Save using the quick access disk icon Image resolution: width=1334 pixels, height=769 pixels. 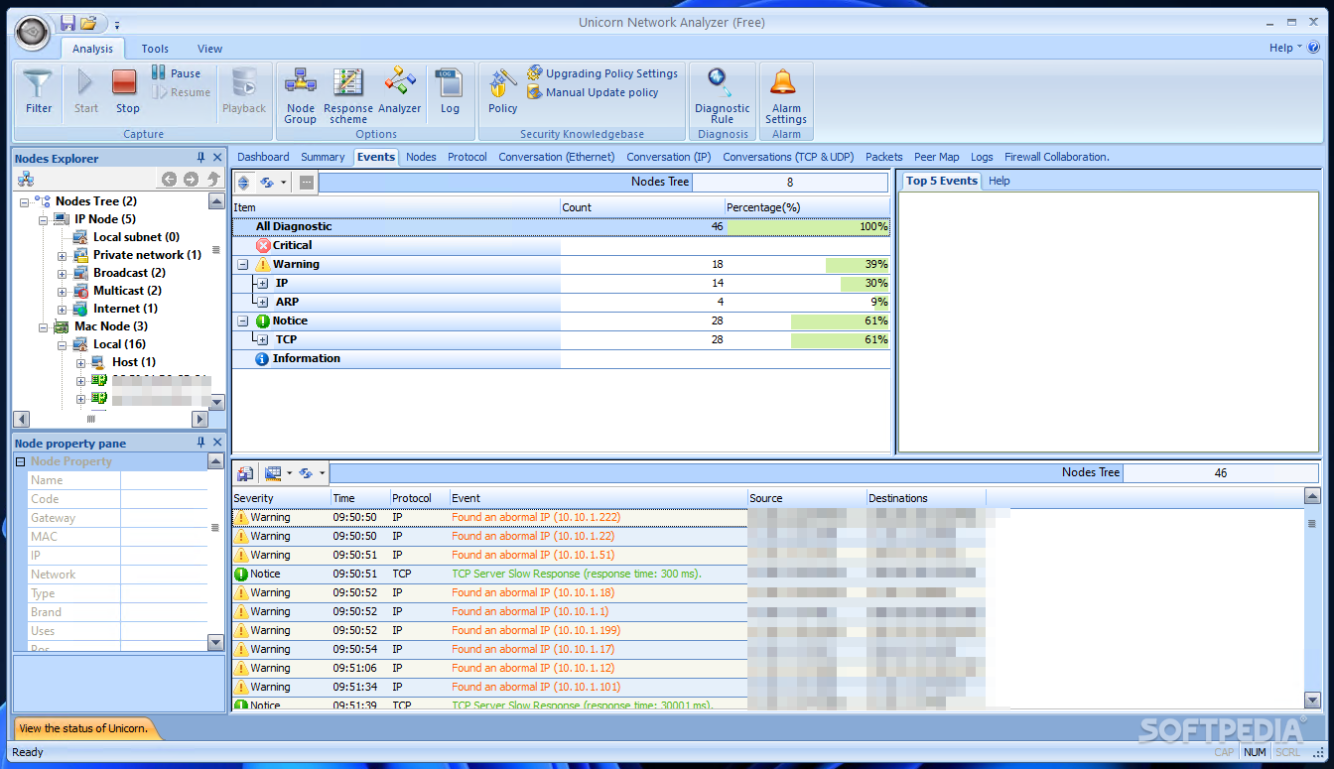67,23
